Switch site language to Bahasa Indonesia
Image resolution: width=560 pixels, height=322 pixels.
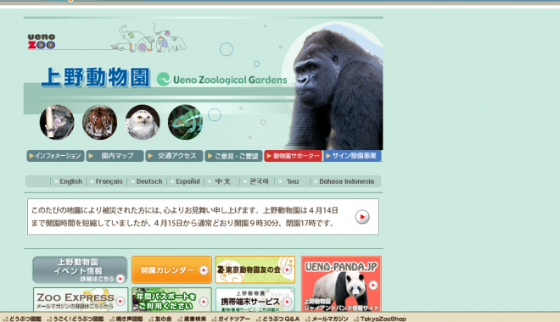pos(347,181)
